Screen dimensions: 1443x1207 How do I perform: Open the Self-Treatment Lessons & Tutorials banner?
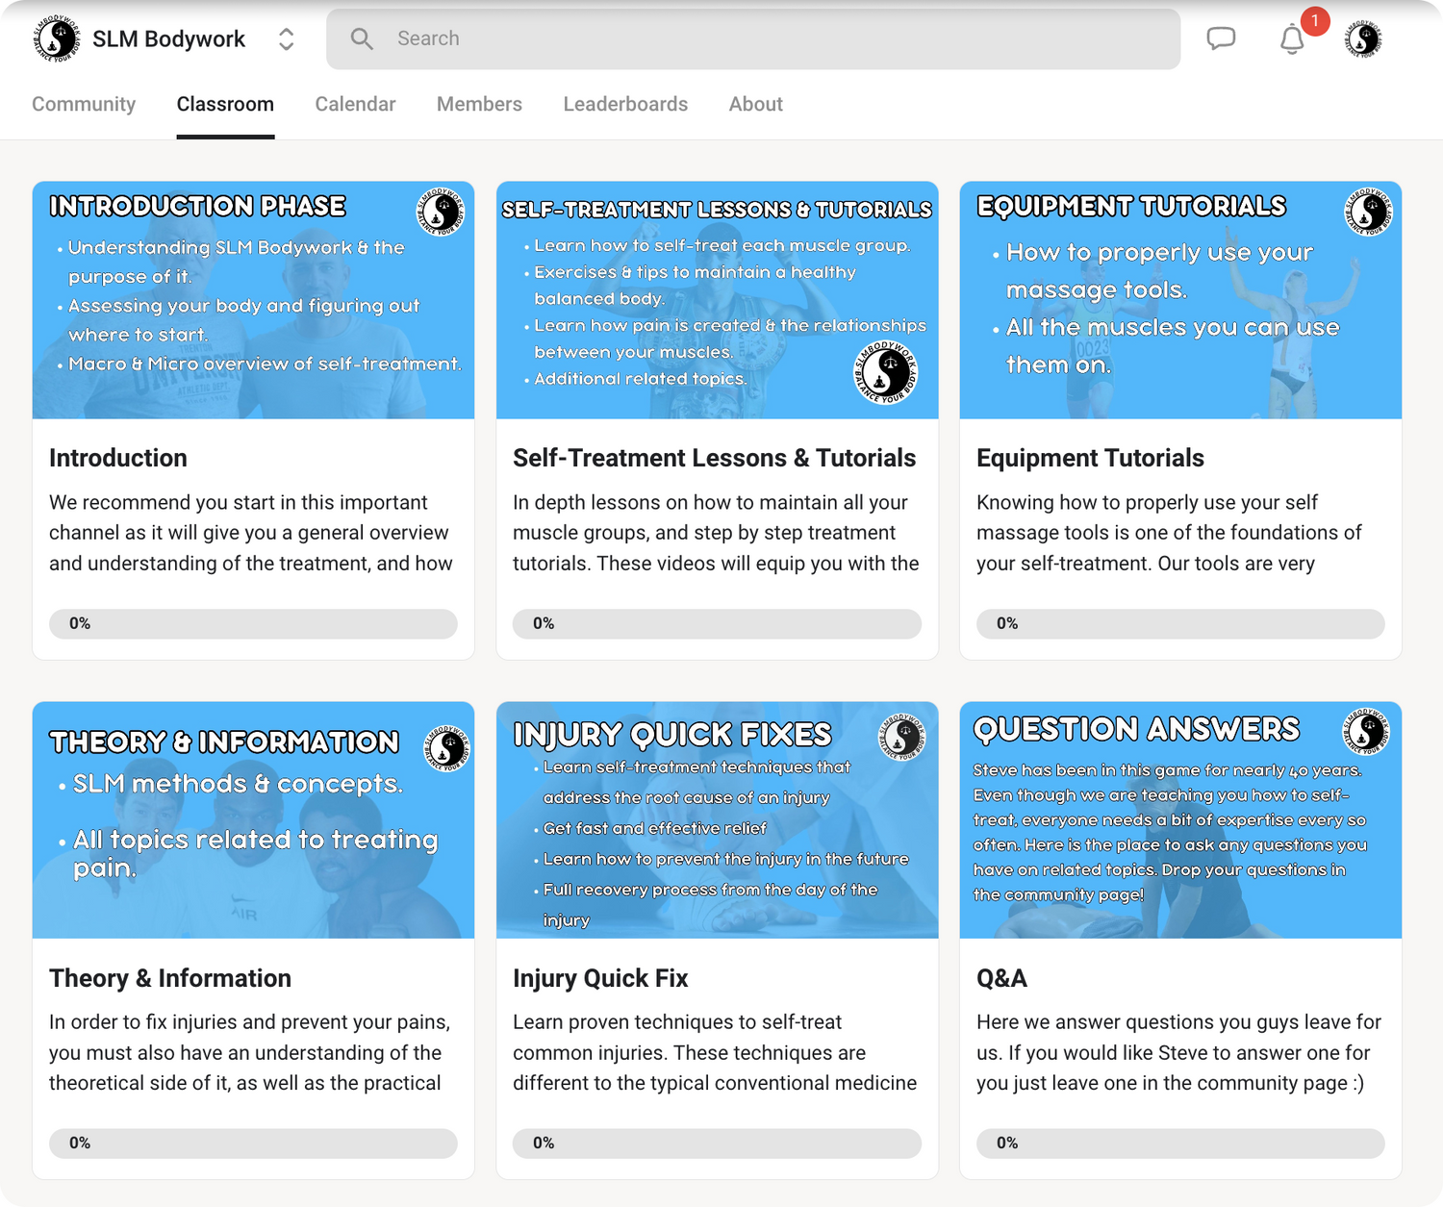(x=717, y=300)
